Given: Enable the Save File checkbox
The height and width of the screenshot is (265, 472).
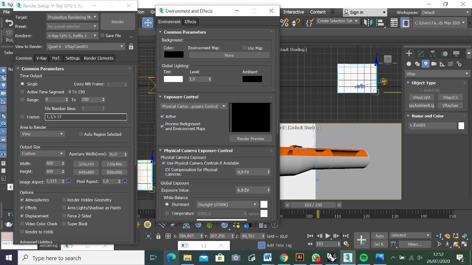Looking at the screenshot, I should click(103, 35).
